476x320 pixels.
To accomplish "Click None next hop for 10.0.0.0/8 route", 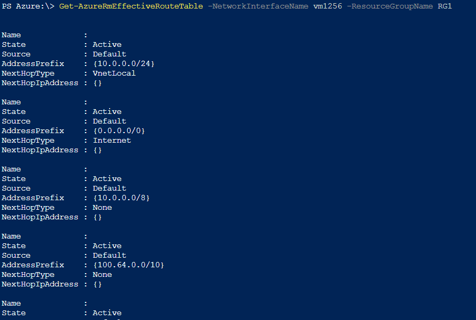I will (x=102, y=207).
